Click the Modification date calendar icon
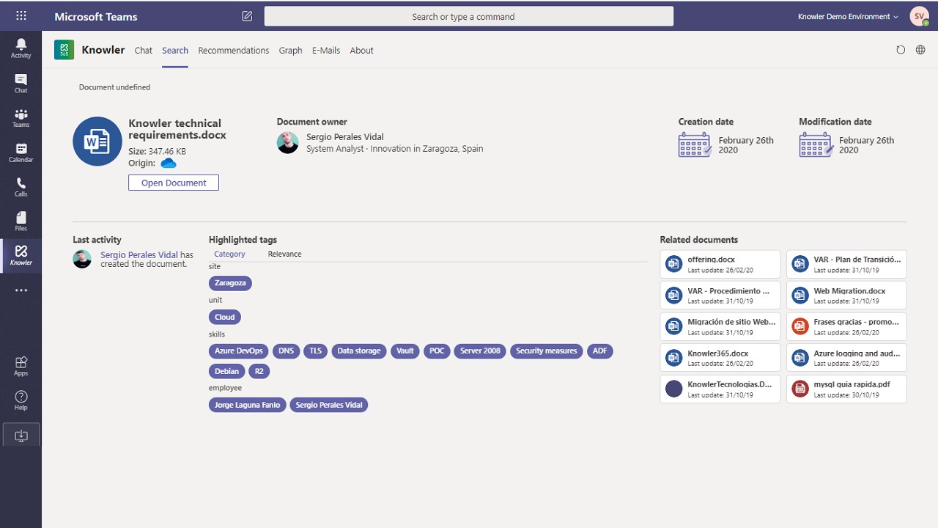 [x=816, y=144]
